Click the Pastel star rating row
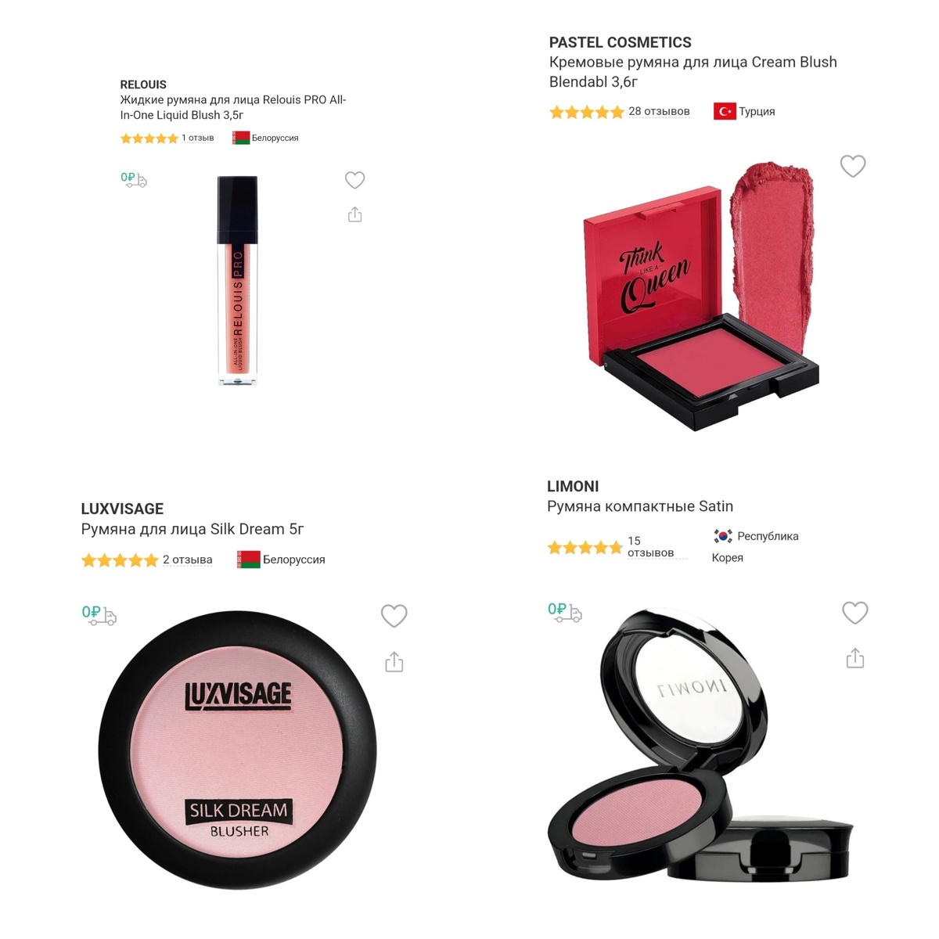Screen dimensions: 939x939 tap(586, 112)
